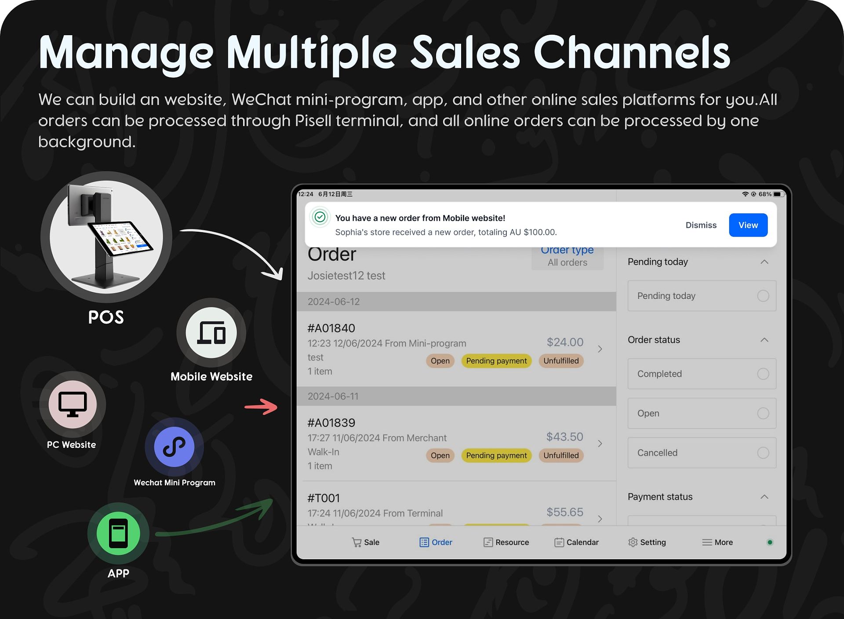
Task: Open the Wechat Mini Program icon
Action: (x=174, y=447)
